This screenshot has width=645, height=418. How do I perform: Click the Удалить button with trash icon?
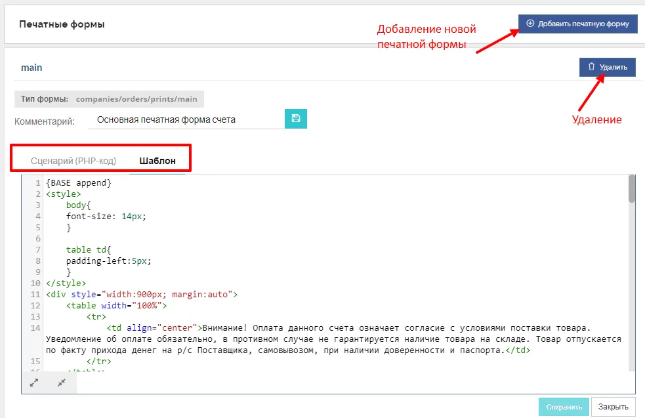point(607,67)
